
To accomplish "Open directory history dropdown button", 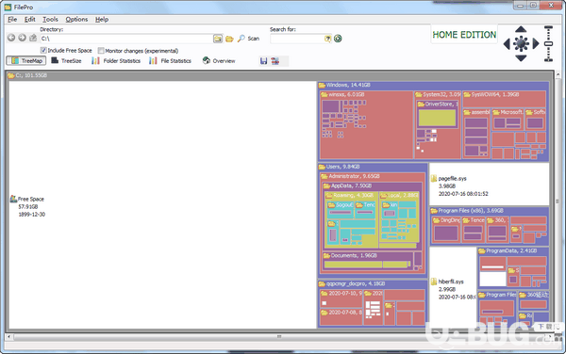I will 218,39.
